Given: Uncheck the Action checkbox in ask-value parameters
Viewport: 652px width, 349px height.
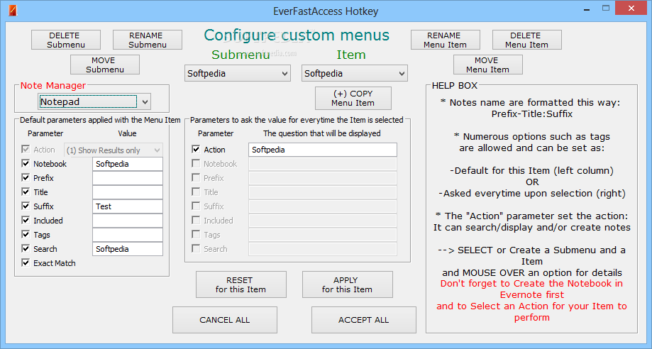Looking at the screenshot, I should tap(196, 150).
